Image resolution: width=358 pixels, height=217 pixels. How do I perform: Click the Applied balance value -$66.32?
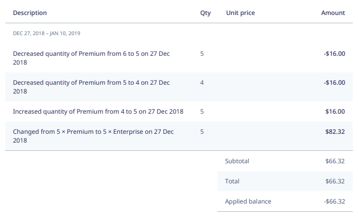[x=334, y=202]
